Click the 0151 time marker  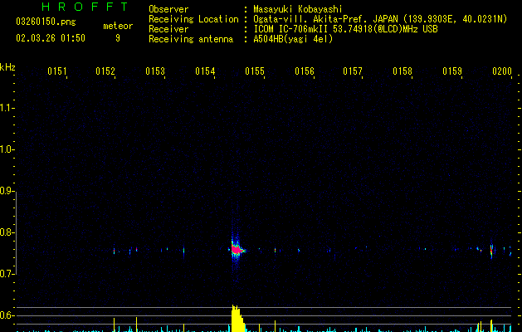click(57, 71)
